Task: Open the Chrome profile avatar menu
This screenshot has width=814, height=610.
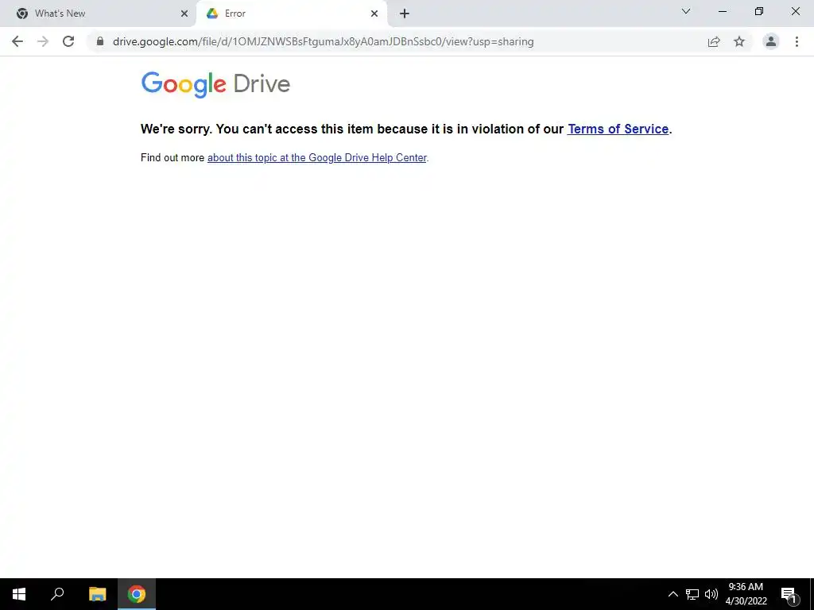Action: point(771,41)
